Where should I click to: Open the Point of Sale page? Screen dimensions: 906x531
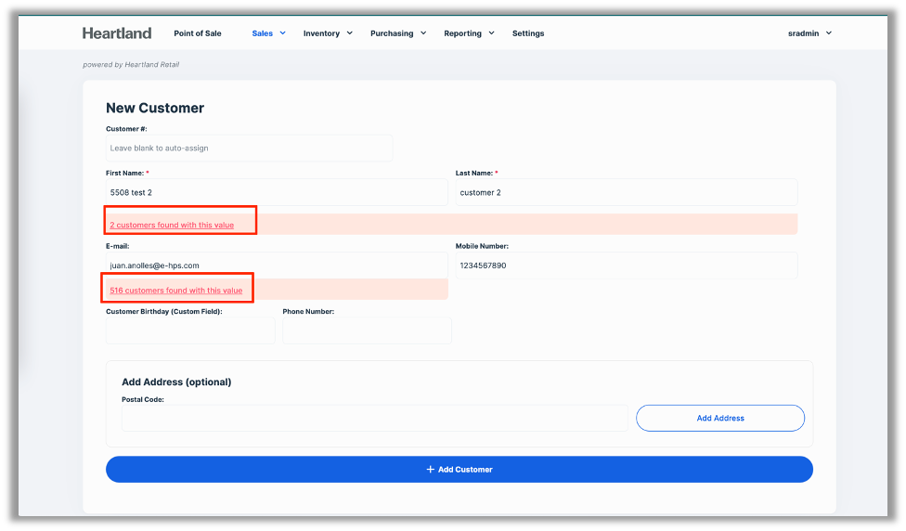pyautogui.click(x=198, y=33)
